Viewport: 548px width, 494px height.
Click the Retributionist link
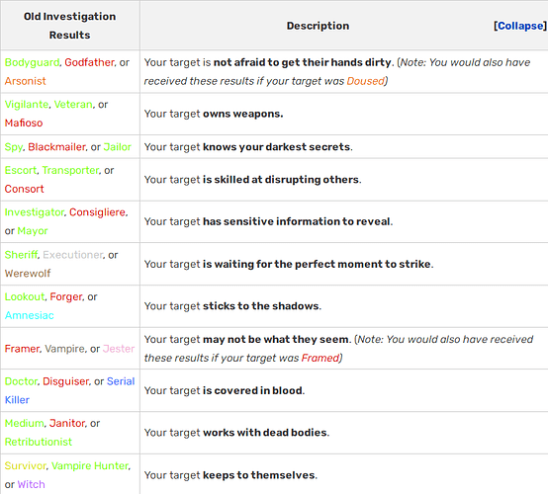pyautogui.click(x=39, y=442)
